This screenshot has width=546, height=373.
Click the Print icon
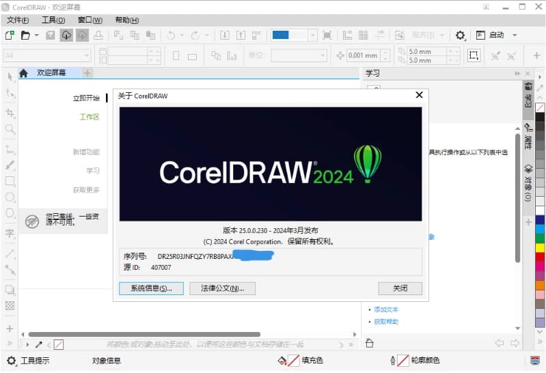(98, 35)
